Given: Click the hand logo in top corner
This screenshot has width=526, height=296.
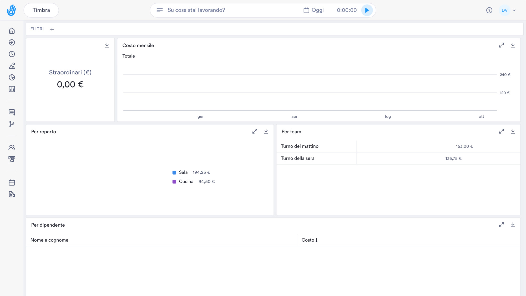Looking at the screenshot, I should pyautogui.click(x=12, y=10).
